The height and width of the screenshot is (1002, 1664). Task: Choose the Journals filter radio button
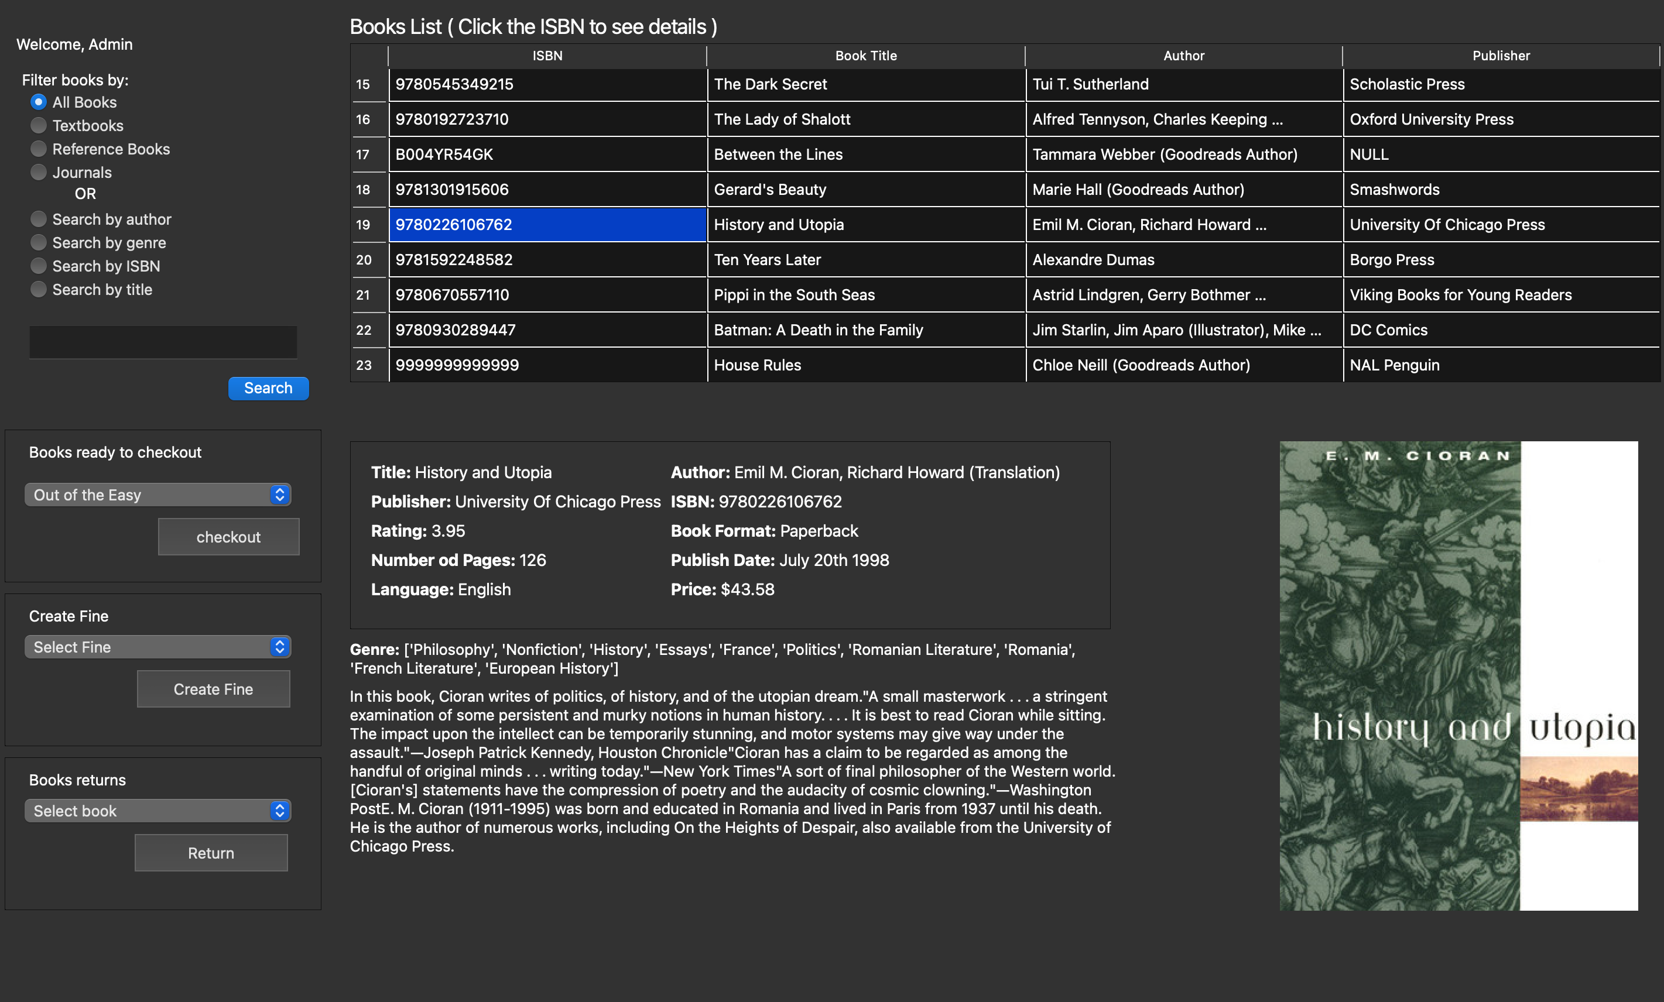click(39, 172)
